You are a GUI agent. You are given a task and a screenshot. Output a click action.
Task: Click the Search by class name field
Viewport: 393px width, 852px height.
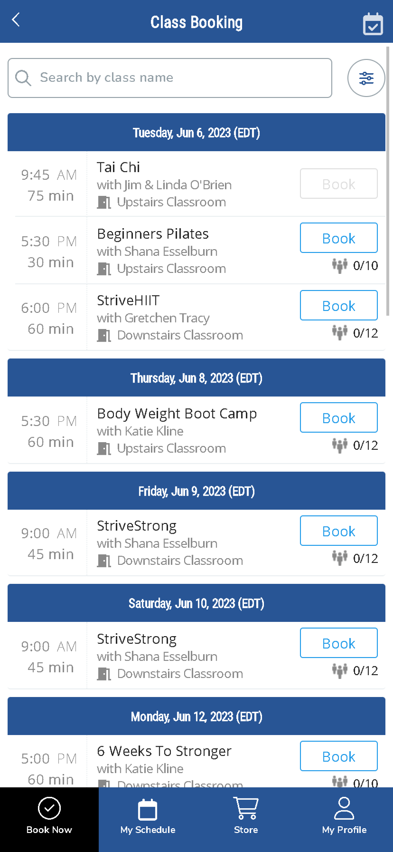coord(170,78)
